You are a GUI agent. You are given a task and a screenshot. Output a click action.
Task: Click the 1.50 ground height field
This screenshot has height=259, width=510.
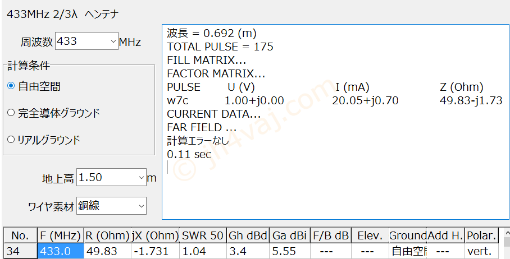[x=107, y=177]
